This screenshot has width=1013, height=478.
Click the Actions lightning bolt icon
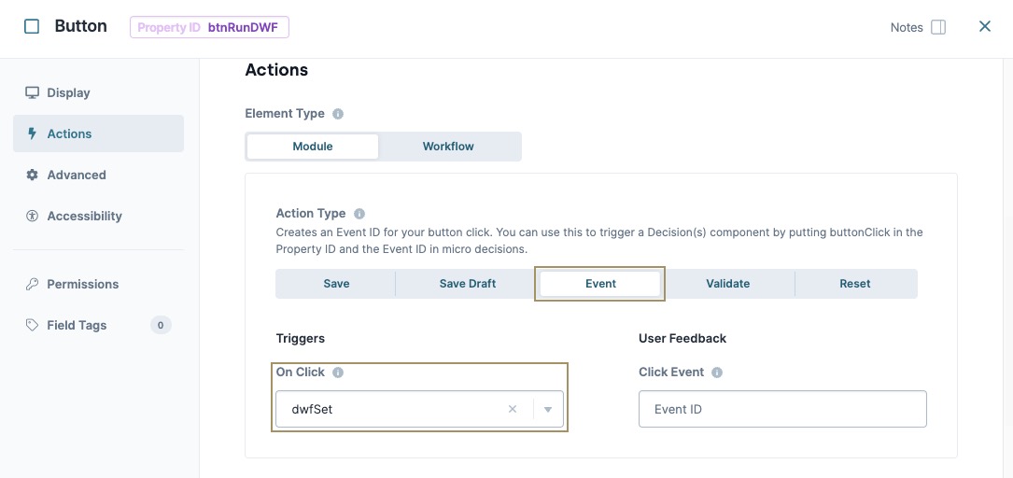click(x=33, y=134)
